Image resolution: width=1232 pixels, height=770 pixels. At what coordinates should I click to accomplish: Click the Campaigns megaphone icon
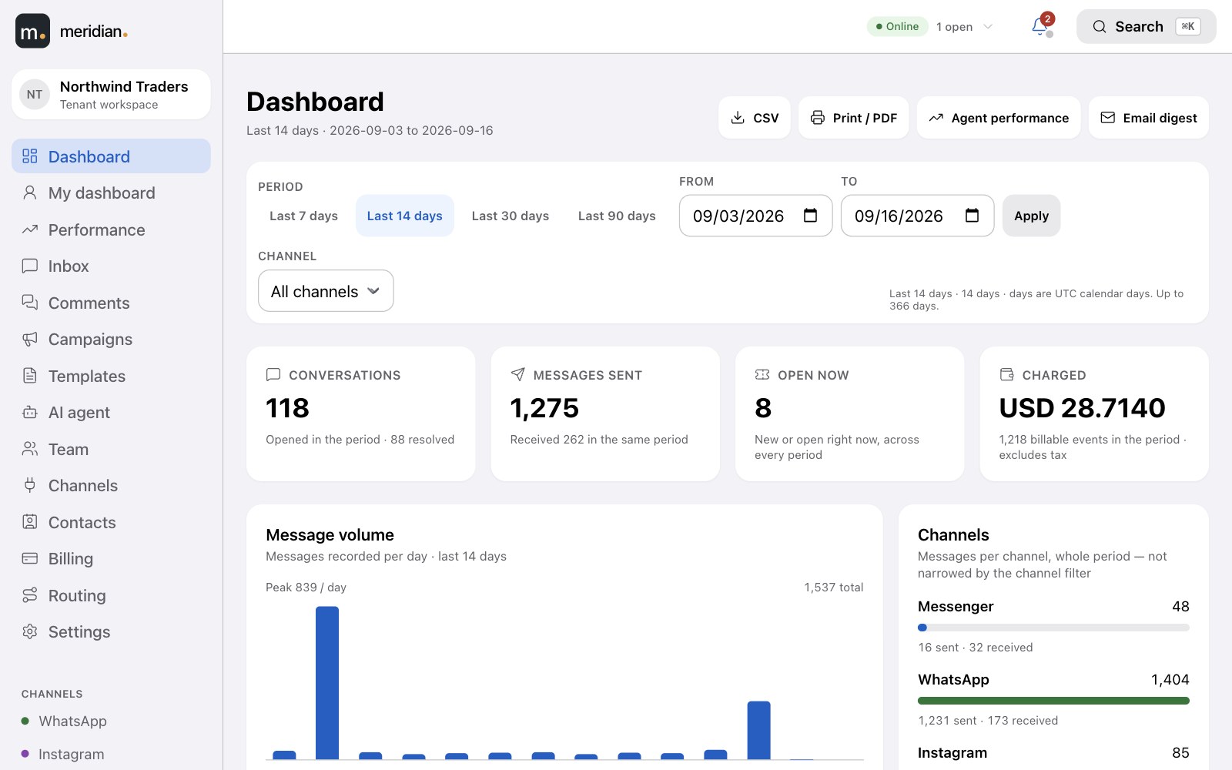coord(30,339)
